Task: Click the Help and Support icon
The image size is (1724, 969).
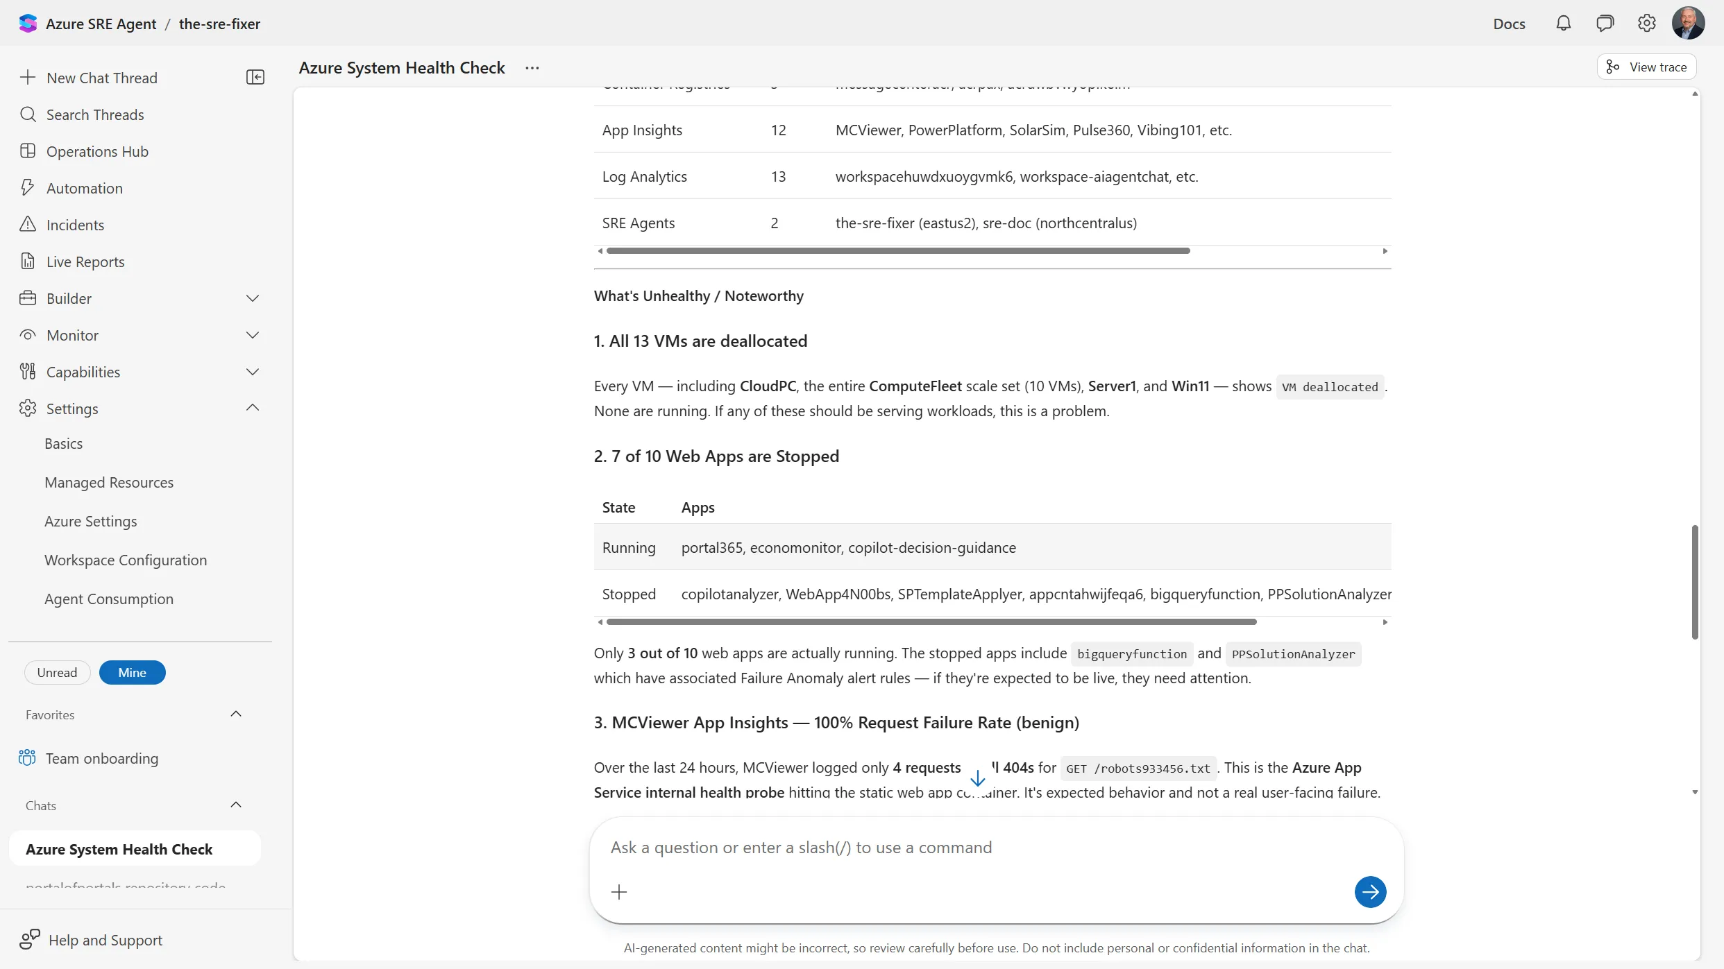Action: [x=30, y=940]
